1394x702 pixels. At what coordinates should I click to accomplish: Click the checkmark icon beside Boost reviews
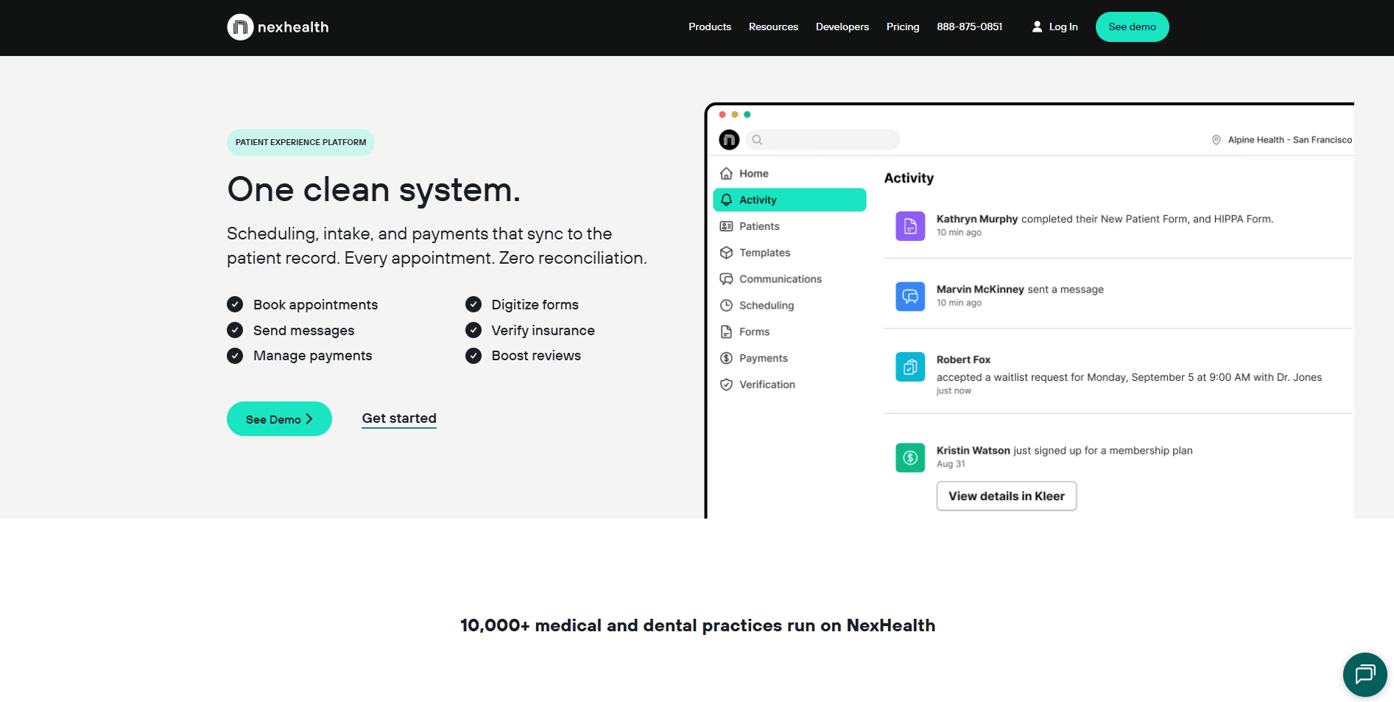pyautogui.click(x=474, y=356)
